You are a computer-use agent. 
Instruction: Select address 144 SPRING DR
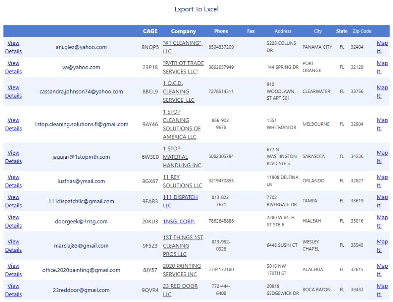click(x=283, y=67)
